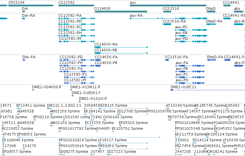Image resolution: width=245 pixels, height=156 pixels.
Task: Select transcript CG12582-RH
Action: coord(70,33)
